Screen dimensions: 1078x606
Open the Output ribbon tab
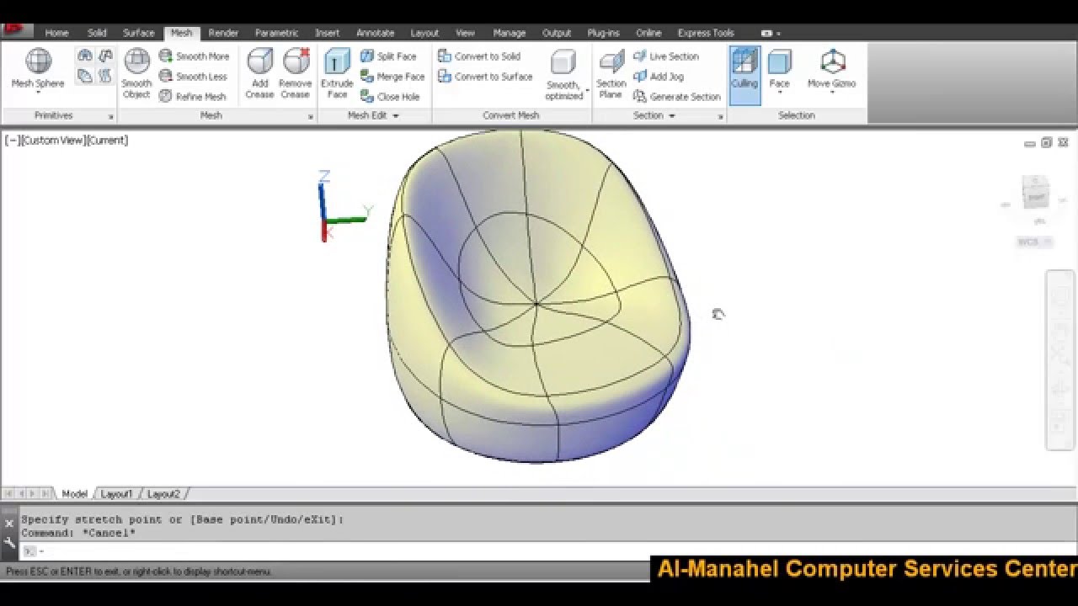(557, 33)
